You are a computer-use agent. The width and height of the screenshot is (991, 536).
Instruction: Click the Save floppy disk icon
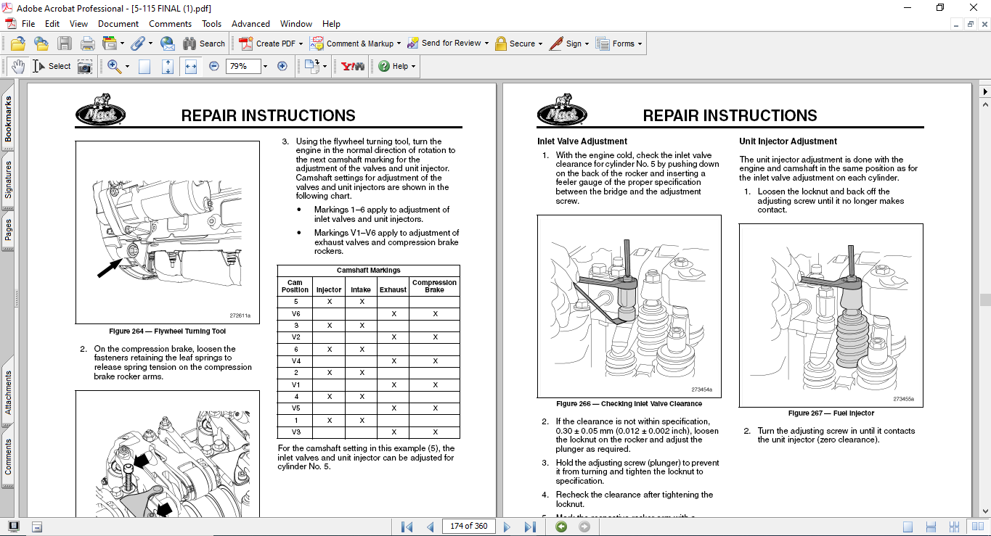pos(65,44)
